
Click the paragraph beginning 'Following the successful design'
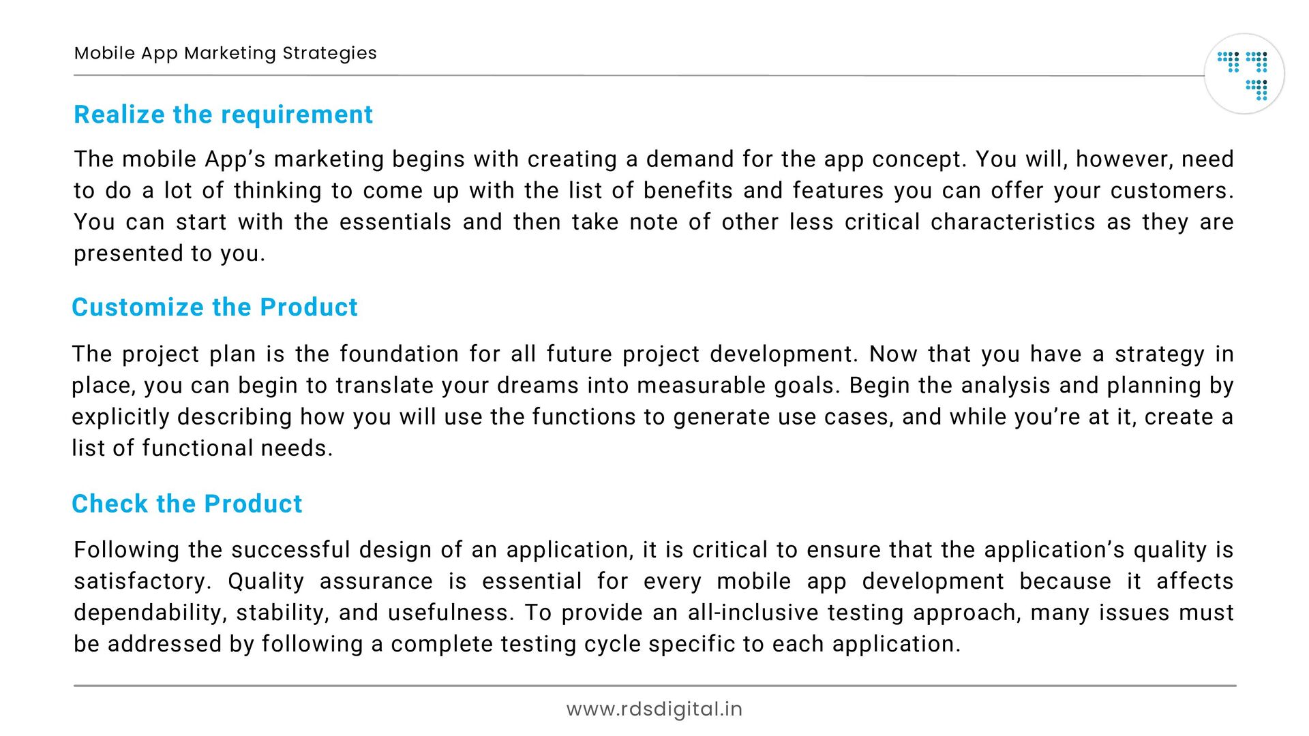(x=654, y=596)
